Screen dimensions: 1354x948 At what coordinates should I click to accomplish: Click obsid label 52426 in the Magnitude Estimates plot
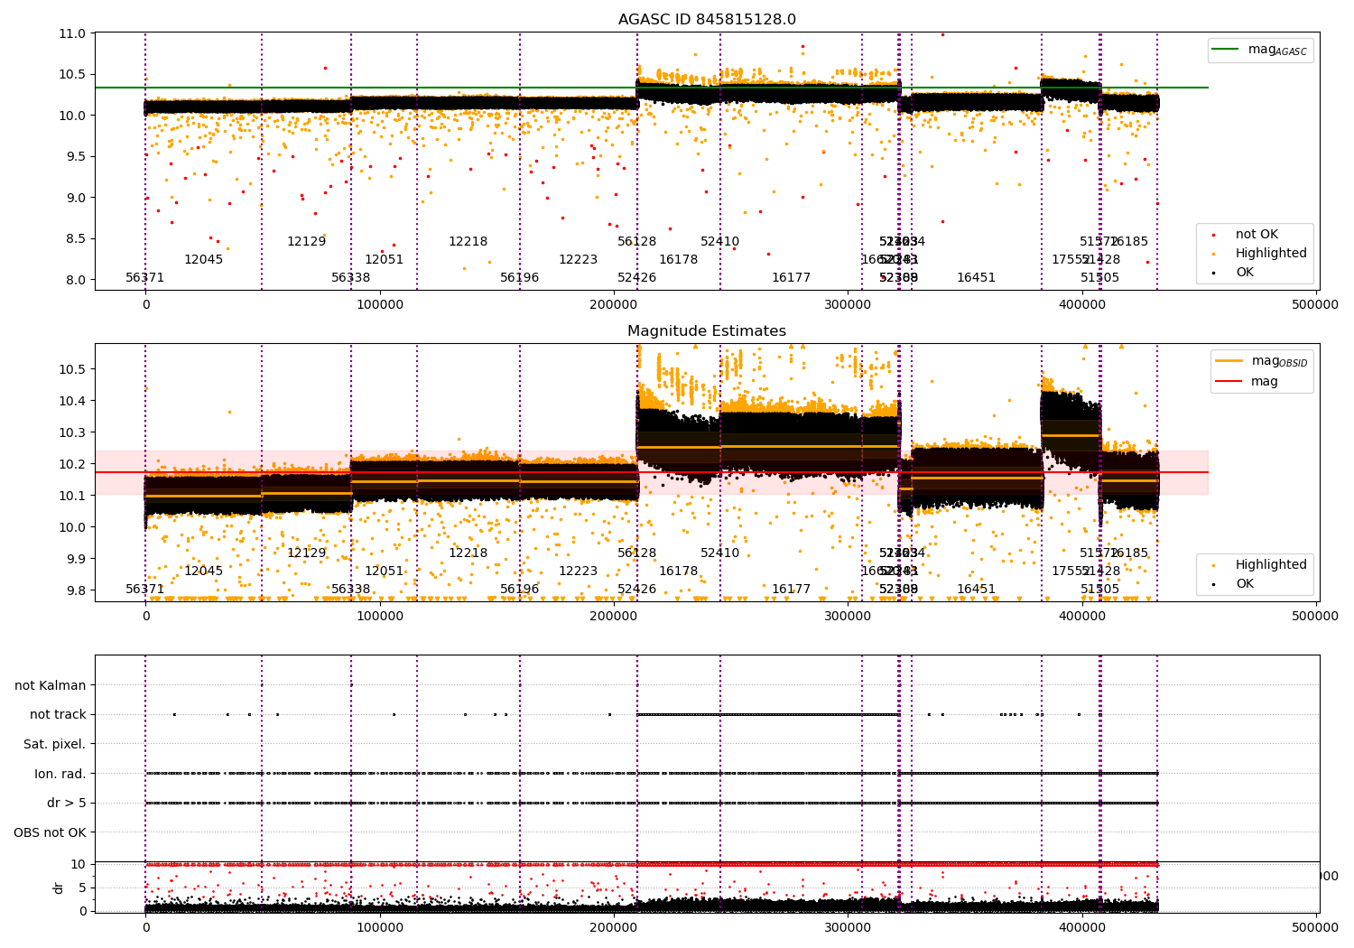[x=637, y=590]
